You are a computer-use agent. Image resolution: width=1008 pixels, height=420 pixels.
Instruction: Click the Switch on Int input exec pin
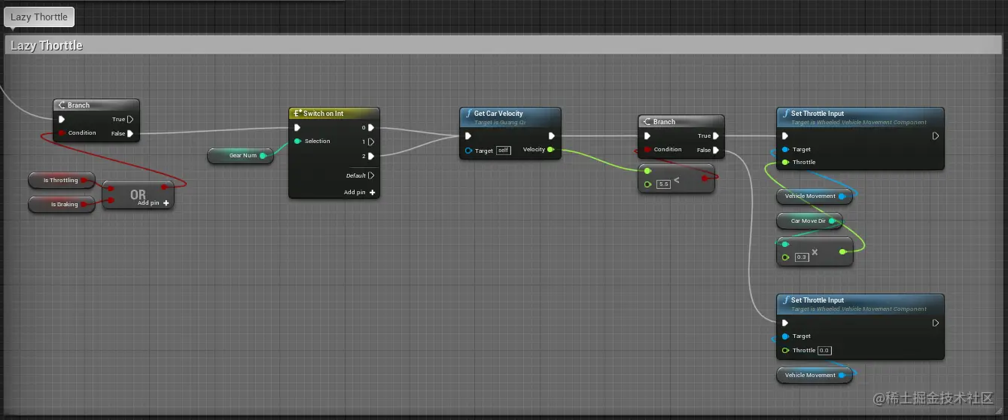click(297, 128)
